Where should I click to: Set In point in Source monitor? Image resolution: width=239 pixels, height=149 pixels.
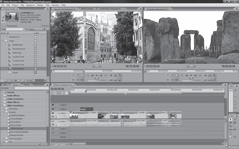click(x=73, y=75)
